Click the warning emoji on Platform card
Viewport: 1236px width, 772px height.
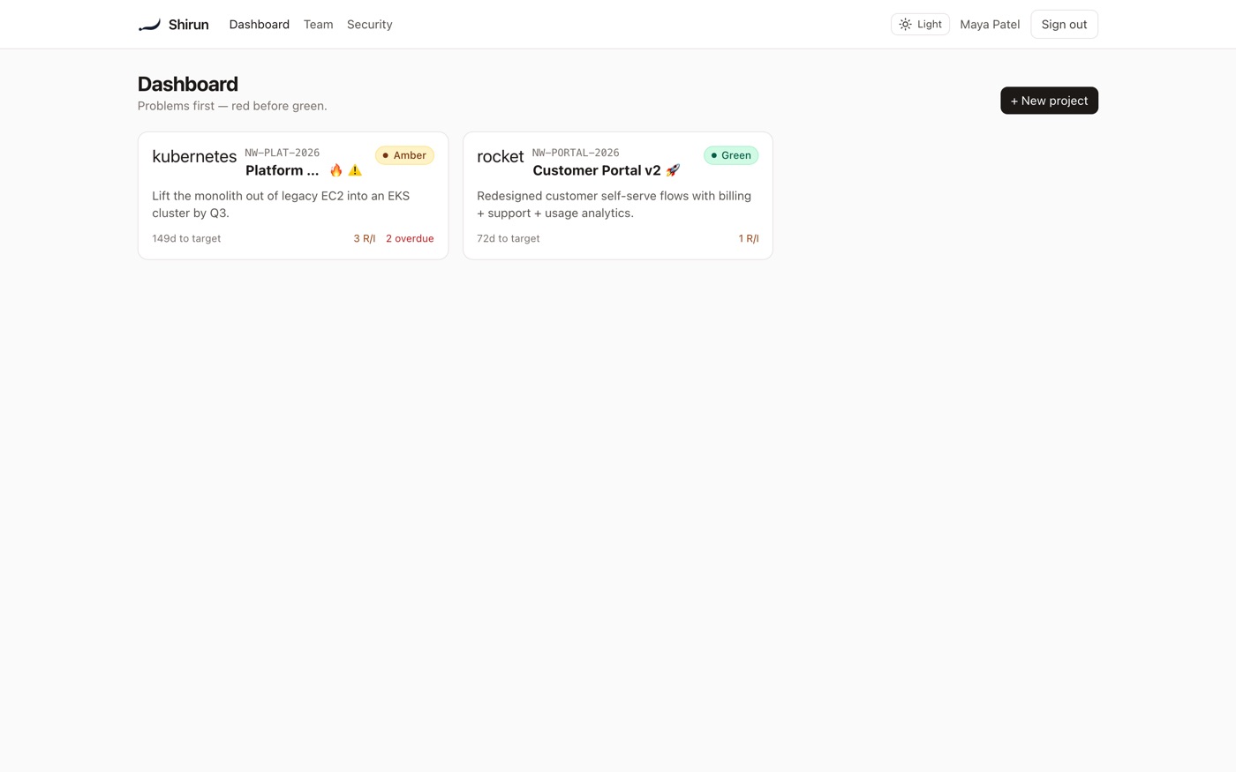click(x=355, y=170)
